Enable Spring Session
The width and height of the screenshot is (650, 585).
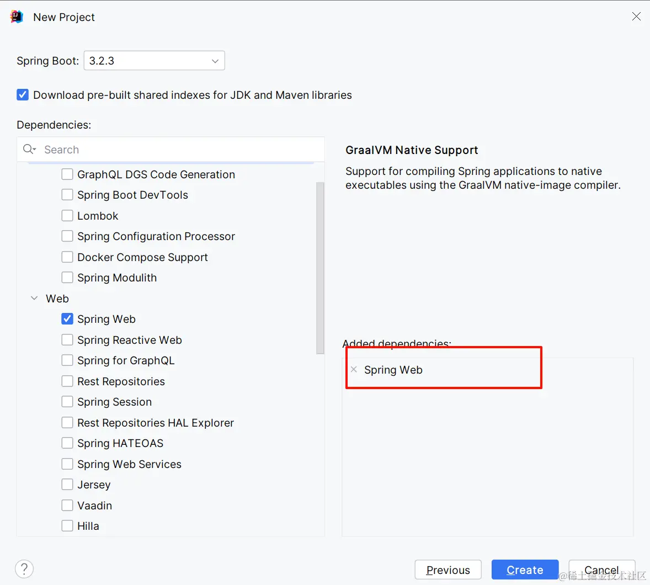[67, 402]
